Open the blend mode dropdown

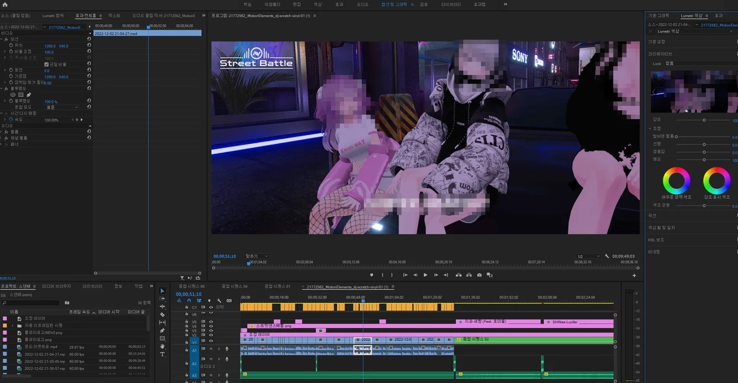[x=62, y=107]
